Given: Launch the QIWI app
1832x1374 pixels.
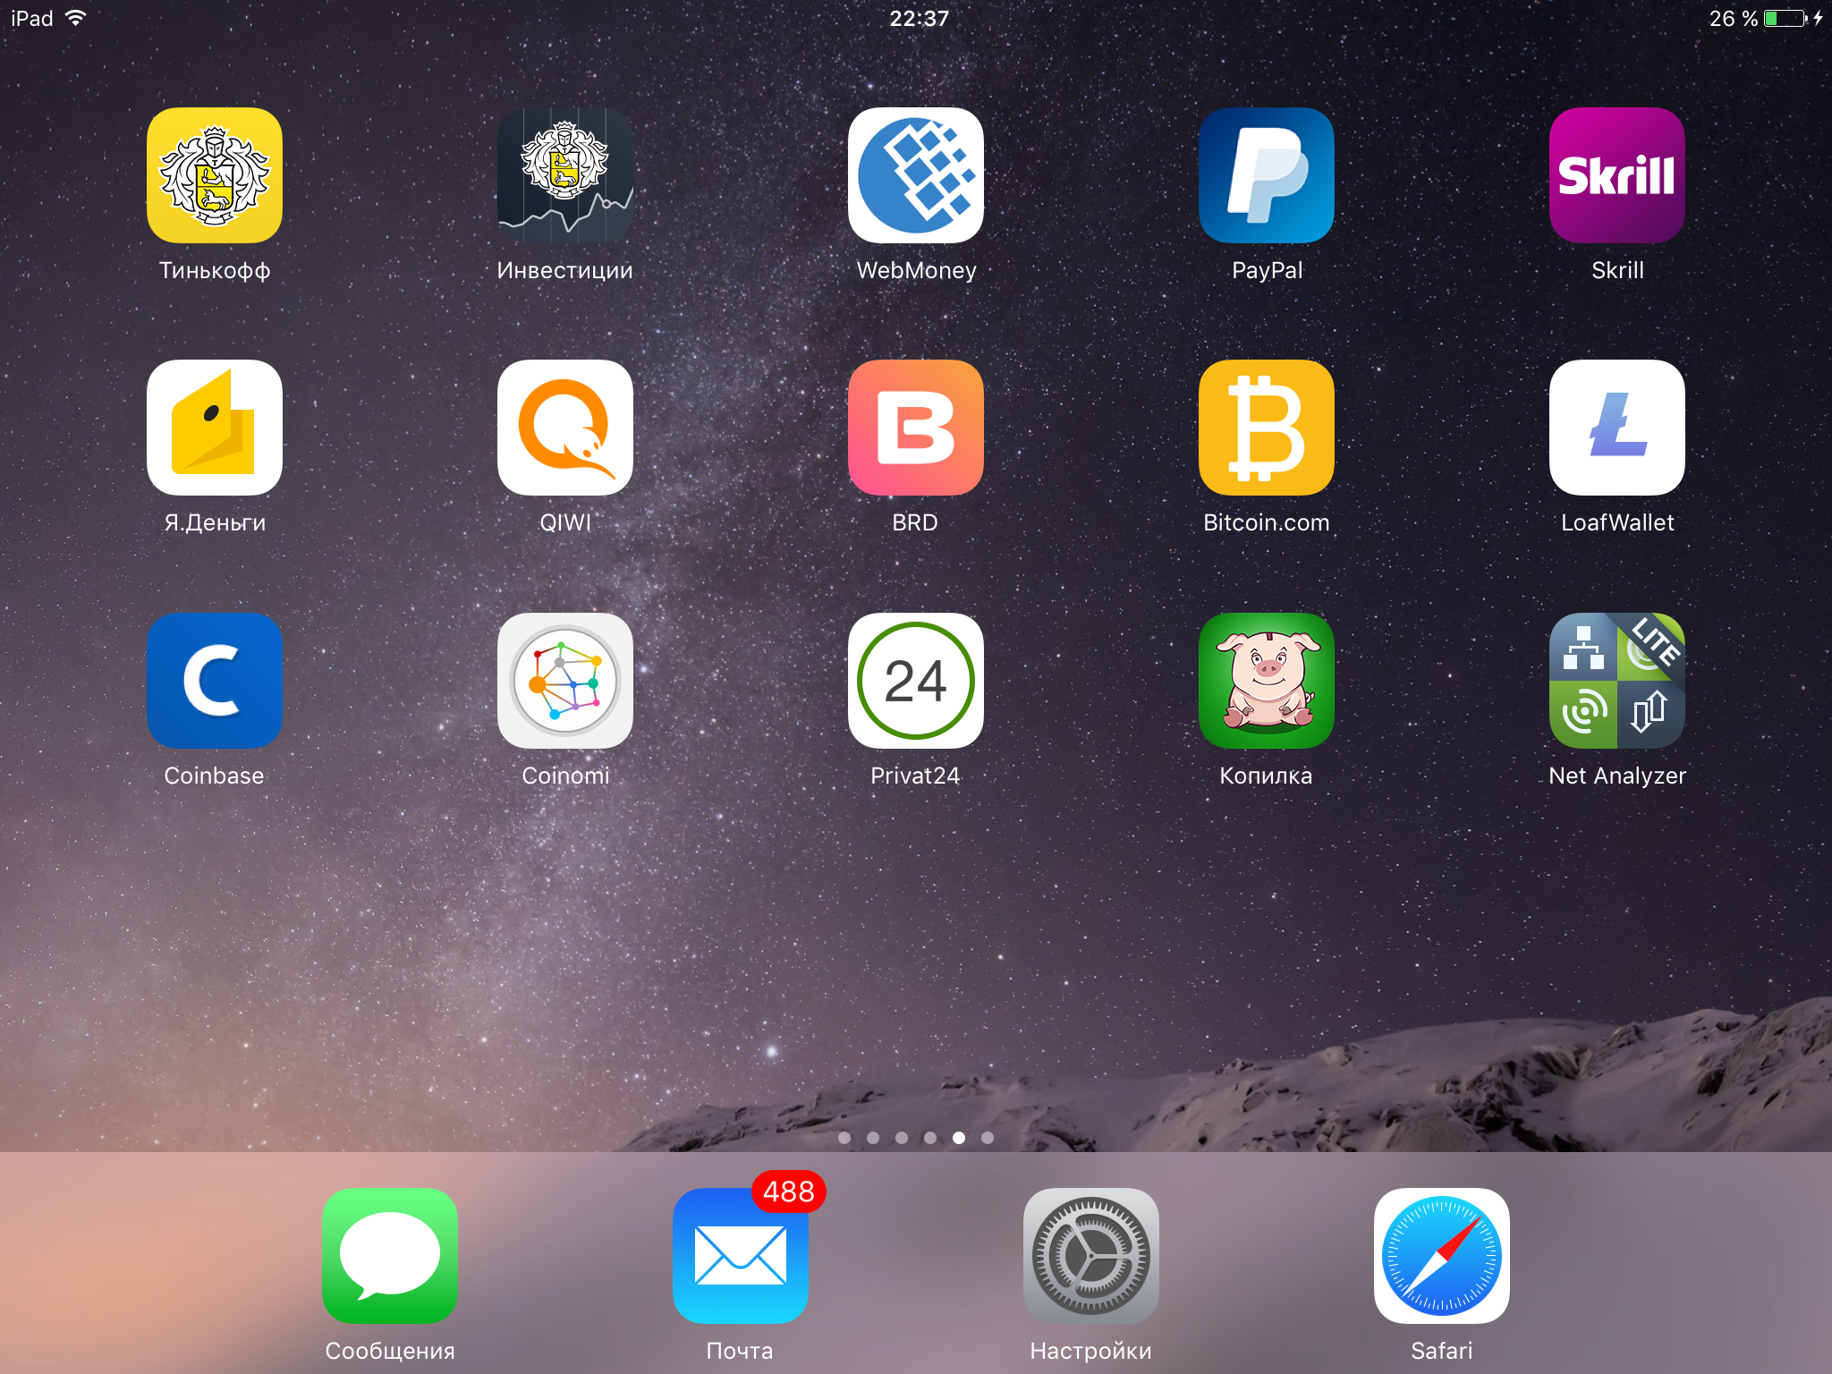Looking at the screenshot, I should (565, 428).
